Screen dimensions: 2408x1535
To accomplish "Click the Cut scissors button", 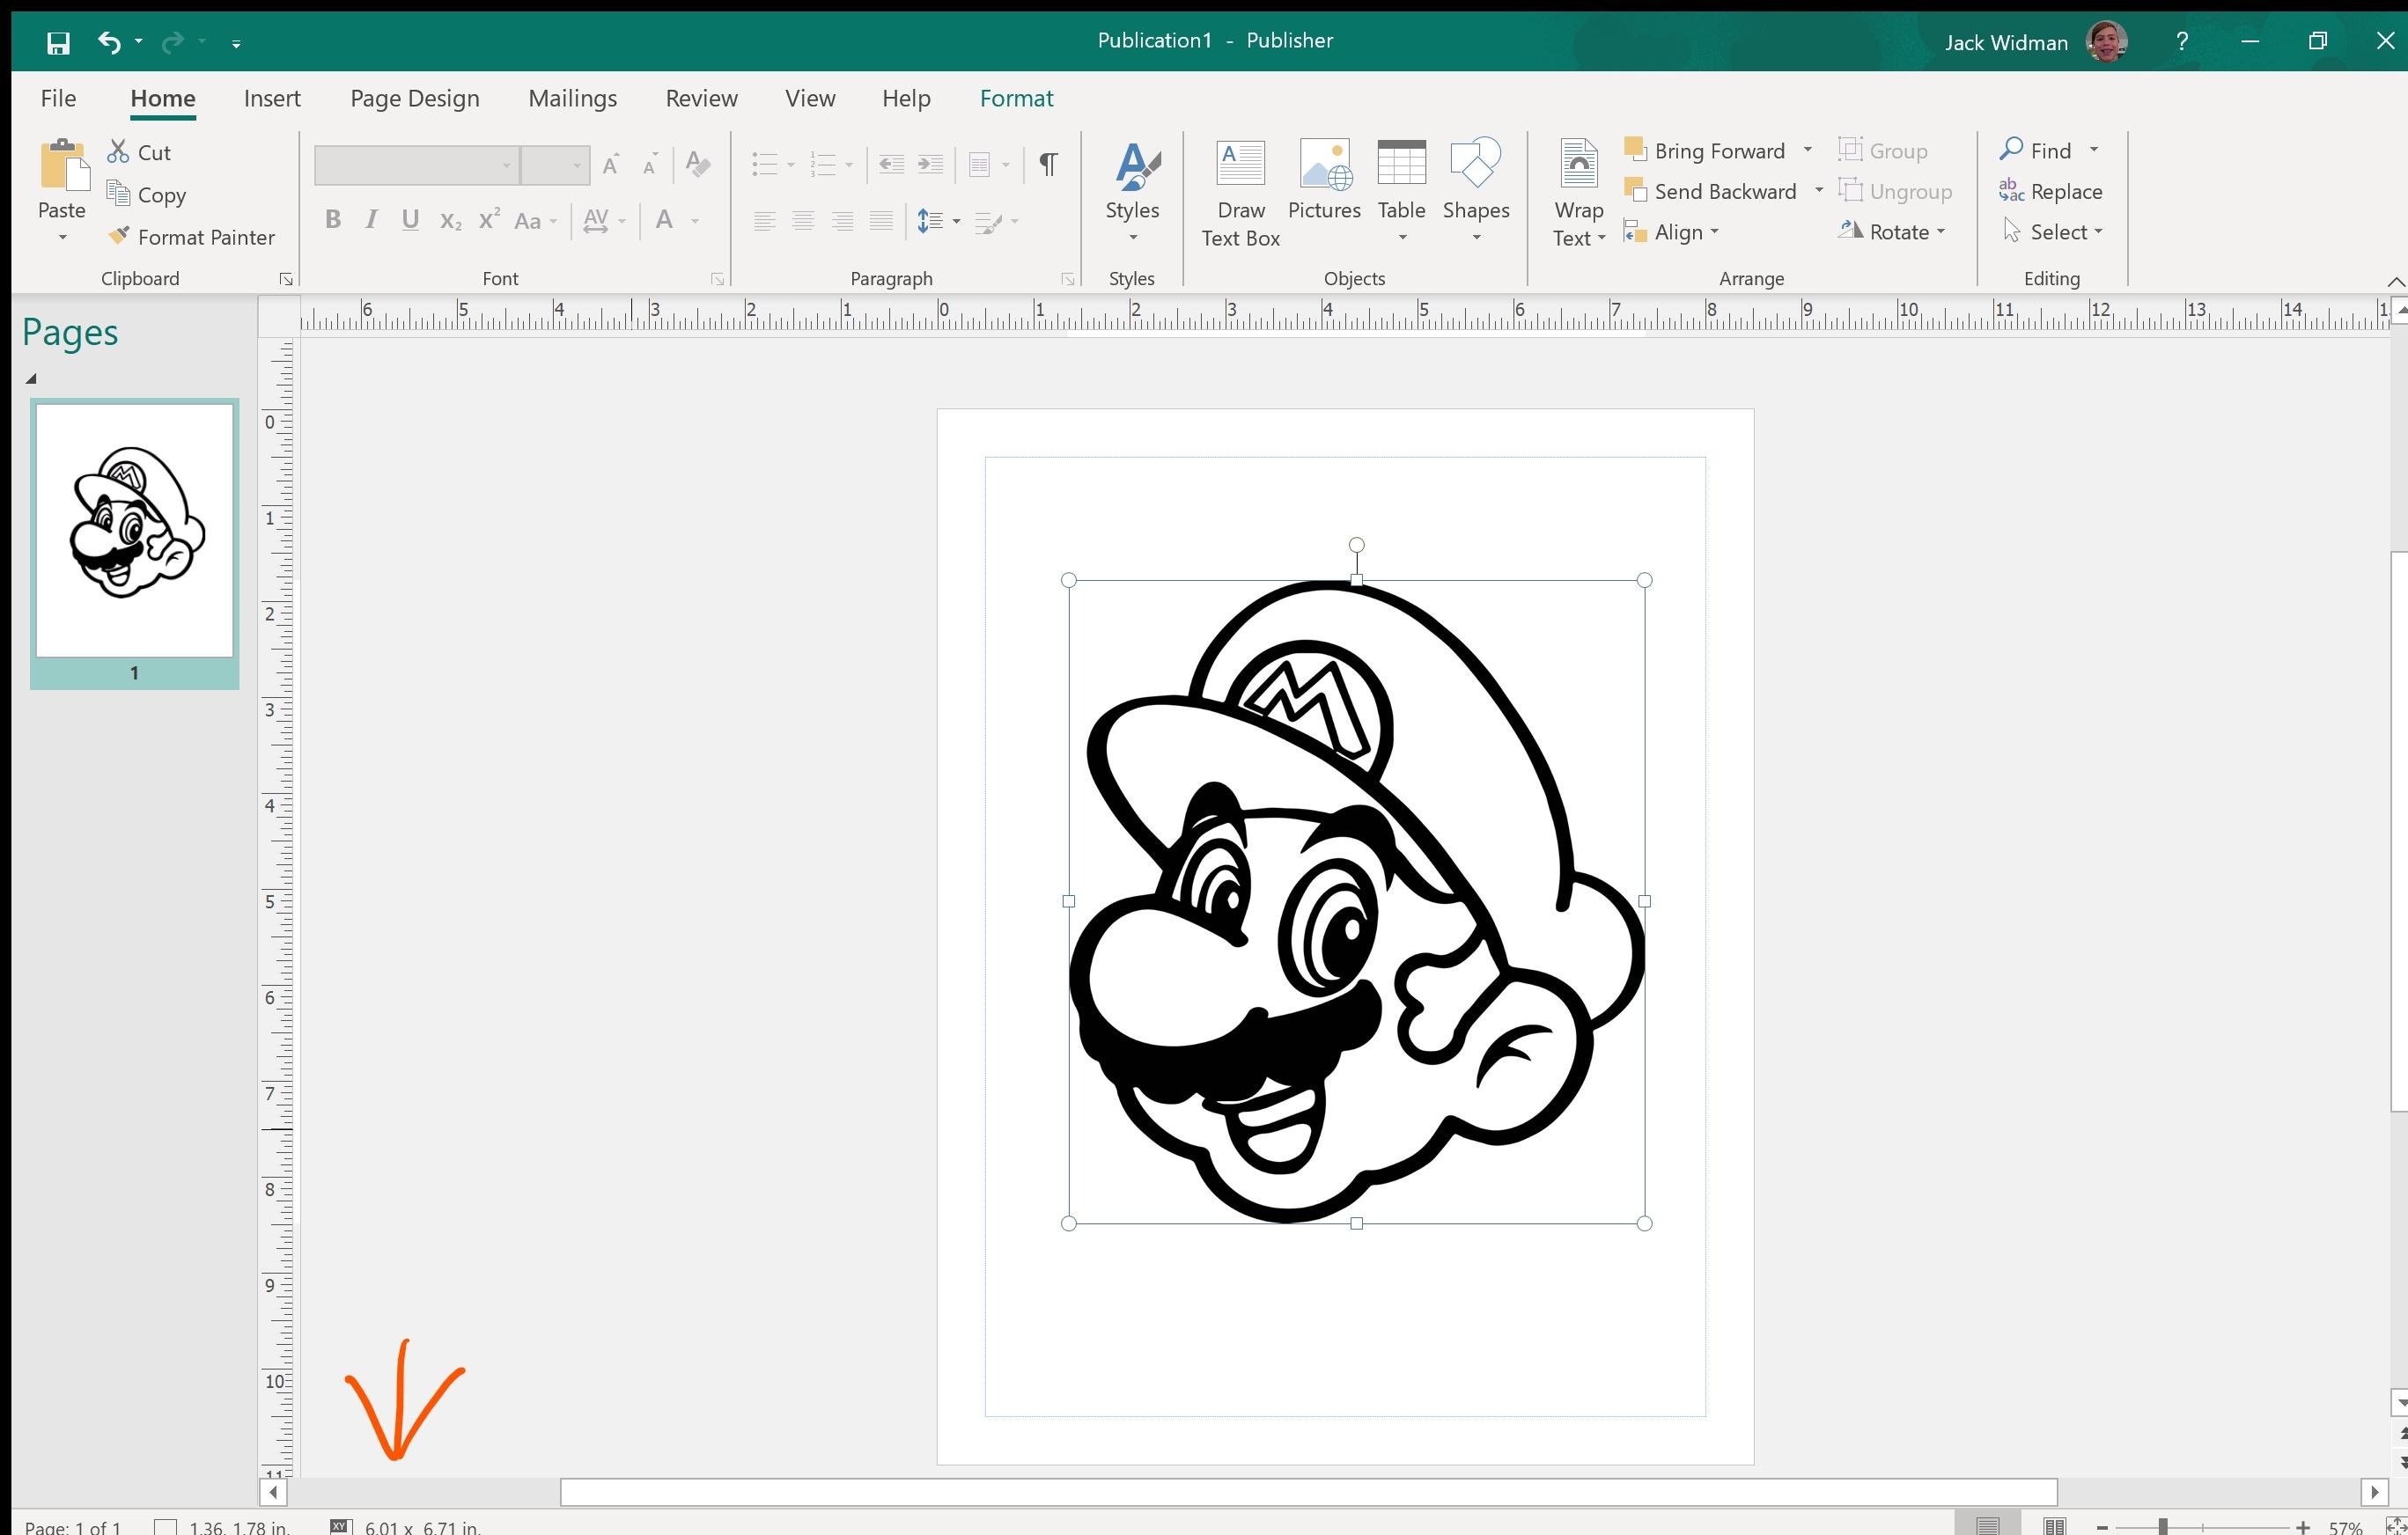I will coord(140,152).
